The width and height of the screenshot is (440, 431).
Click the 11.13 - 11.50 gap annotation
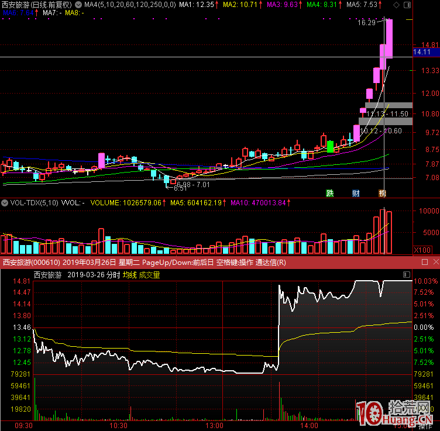point(387,114)
